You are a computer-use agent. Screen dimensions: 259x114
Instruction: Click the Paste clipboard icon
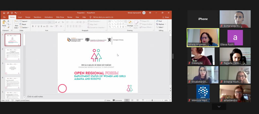pos(4,22)
